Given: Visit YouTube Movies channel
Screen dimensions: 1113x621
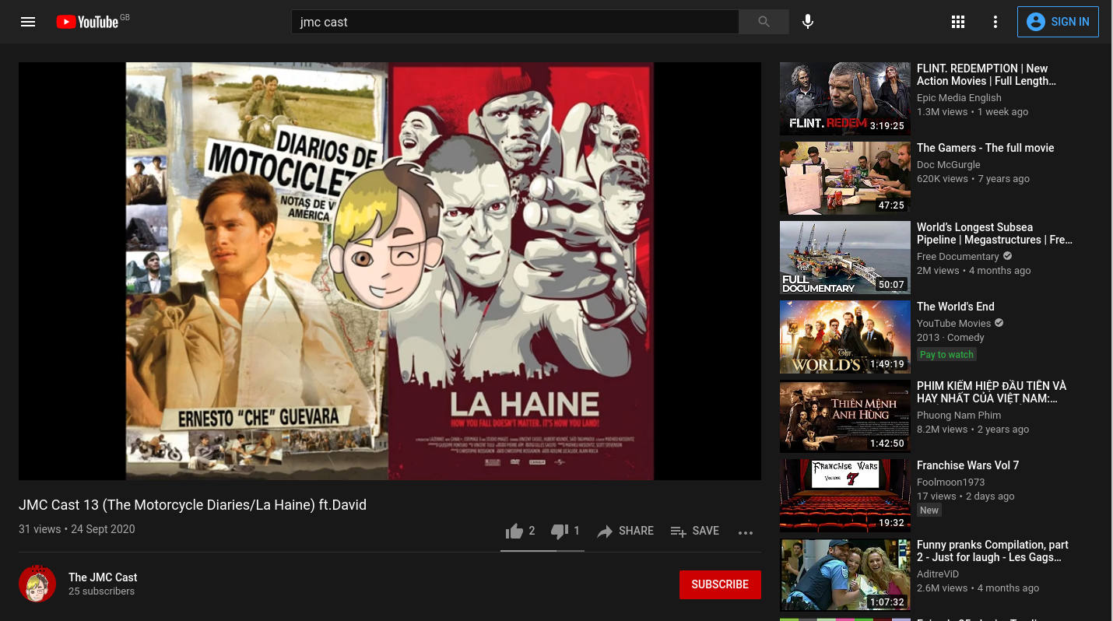Looking at the screenshot, I should [x=954, y=324].
